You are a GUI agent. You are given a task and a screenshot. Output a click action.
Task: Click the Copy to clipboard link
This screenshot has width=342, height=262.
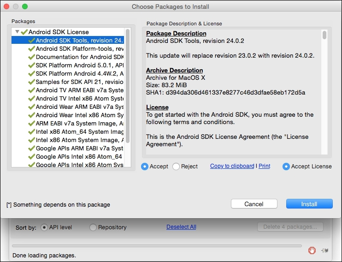pyautogui.click(x=232, y=166)
